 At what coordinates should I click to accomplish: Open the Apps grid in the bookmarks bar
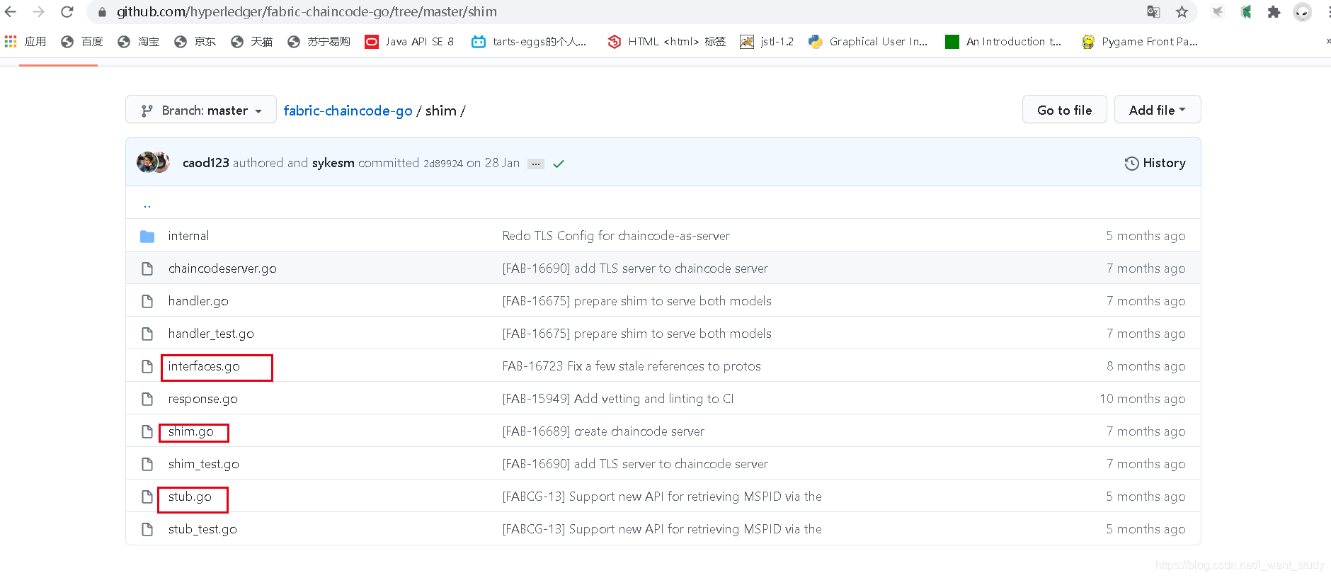pyautogui.click(x=11, y=42)
